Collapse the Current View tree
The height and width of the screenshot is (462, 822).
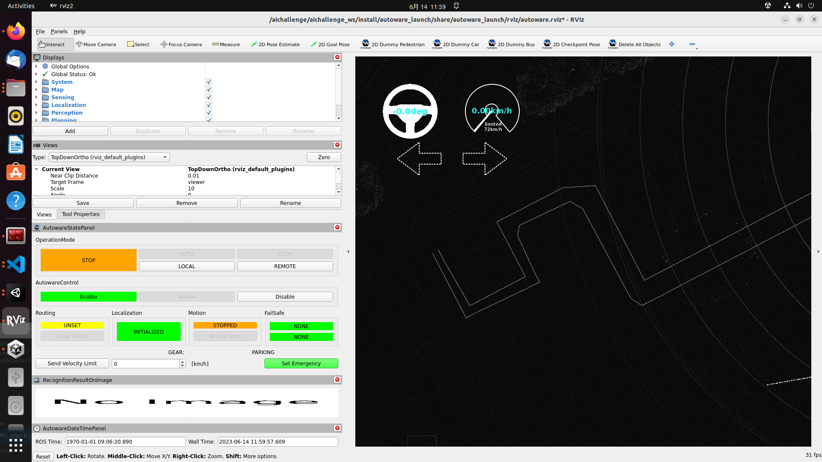coord(36,169)
